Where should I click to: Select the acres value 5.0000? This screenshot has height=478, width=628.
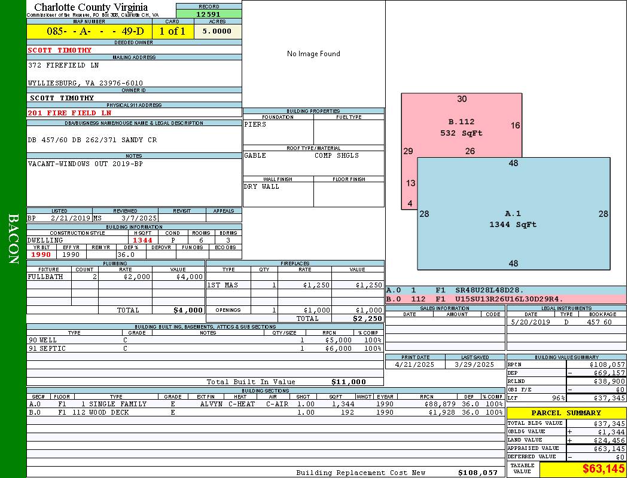[217, 32]
